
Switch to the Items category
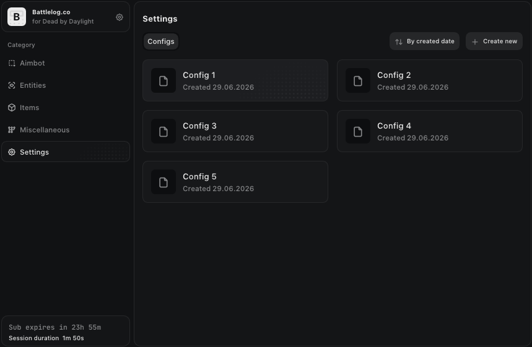66,108
